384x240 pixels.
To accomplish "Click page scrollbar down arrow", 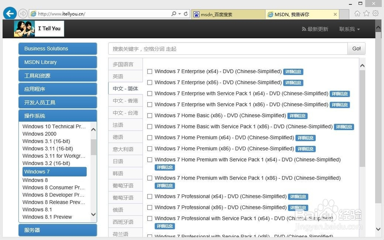I will click(378, 229).
